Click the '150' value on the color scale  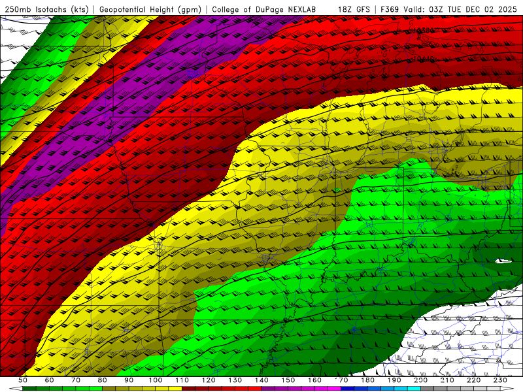pyautogui.click(x=288, y=380)
